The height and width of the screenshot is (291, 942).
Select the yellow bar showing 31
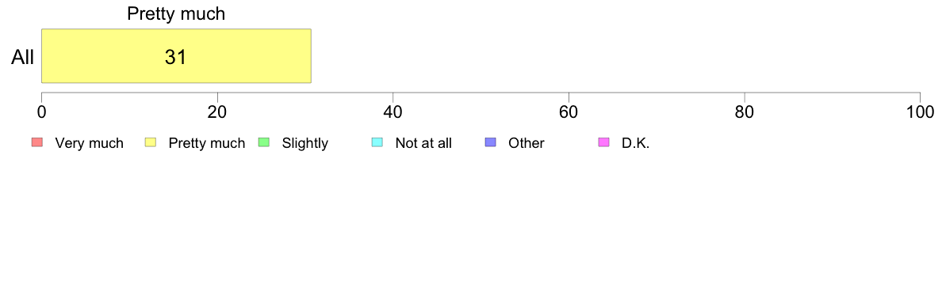[176, 55]
